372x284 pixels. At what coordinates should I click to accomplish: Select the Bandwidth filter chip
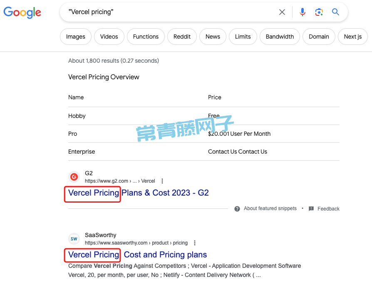[280, 37]
